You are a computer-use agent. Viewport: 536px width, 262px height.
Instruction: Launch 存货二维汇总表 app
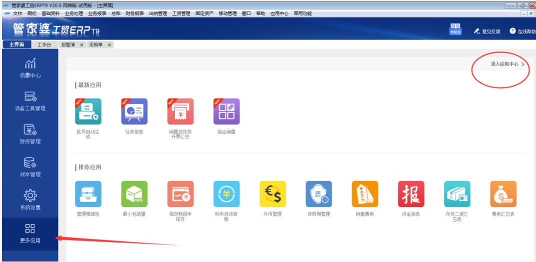click(x=457, y=194)
